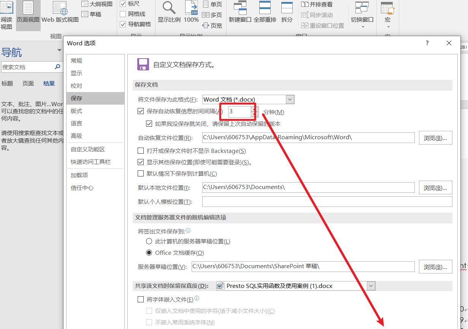Decrease AutoRecover minutes with down arrow

[x=254, y=114]
